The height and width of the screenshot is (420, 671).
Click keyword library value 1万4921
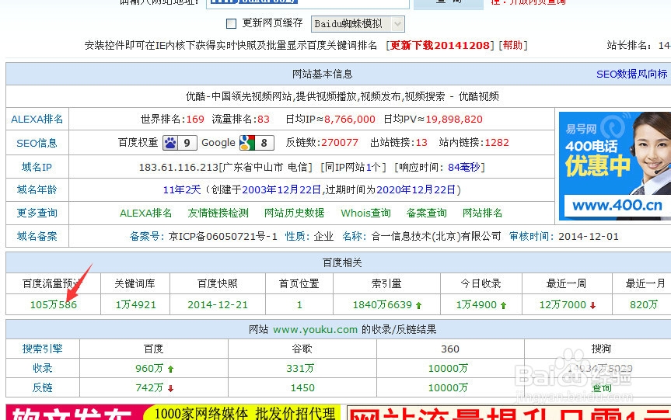tap(135, 304)
